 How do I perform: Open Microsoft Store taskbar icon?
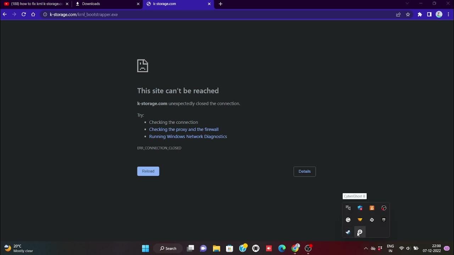[229, 248]
